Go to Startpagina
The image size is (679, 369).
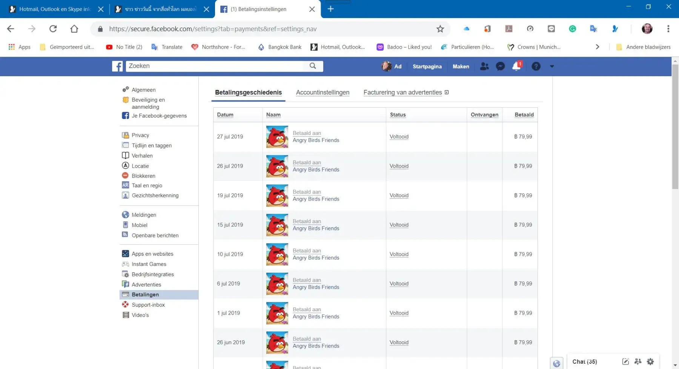(427, 66)
